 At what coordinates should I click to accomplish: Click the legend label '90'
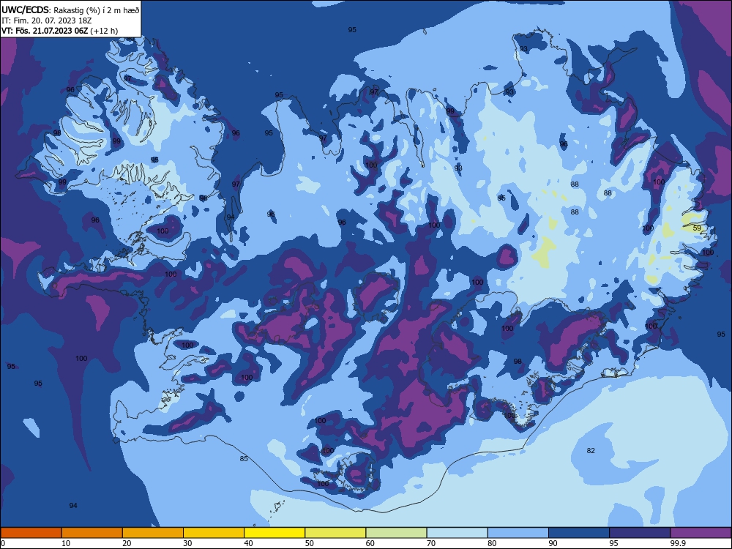553,543
